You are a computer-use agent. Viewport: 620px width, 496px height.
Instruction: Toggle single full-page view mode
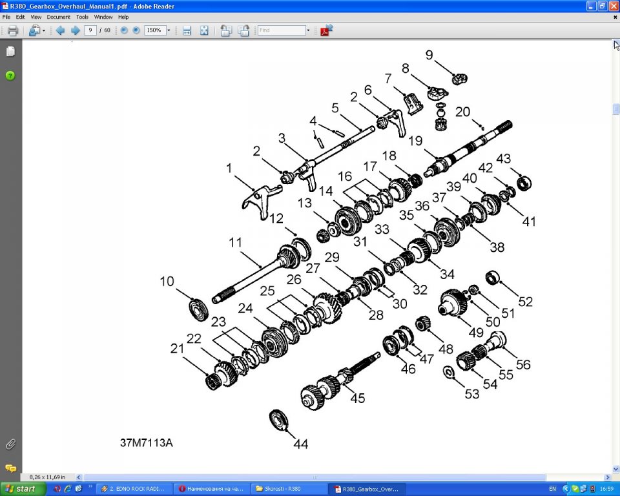click(204, 30)
